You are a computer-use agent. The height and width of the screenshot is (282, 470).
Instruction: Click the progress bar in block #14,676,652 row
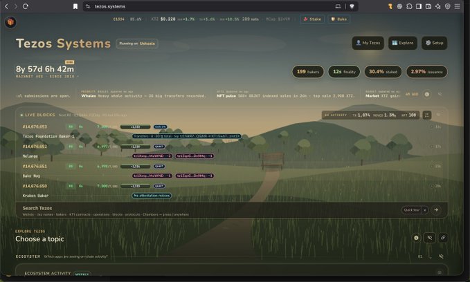pyautogui.click(x=135, y=147)
